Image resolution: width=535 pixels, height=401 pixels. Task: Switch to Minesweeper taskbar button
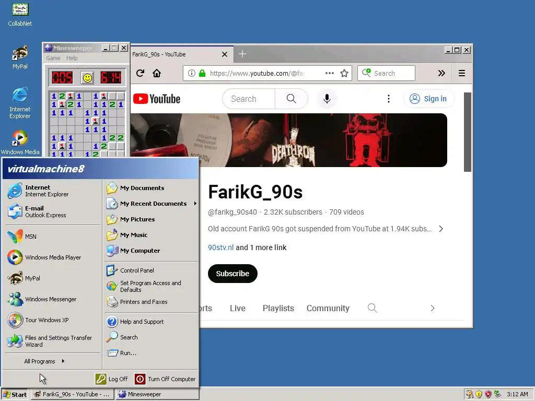tap(158, 395)
